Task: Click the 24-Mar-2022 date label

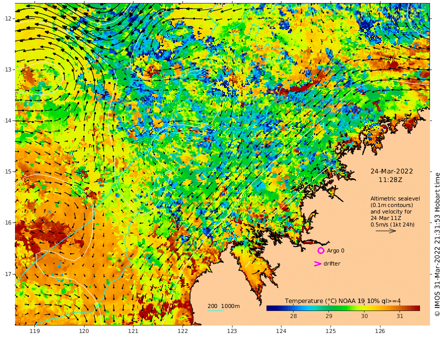Action: 391,171
